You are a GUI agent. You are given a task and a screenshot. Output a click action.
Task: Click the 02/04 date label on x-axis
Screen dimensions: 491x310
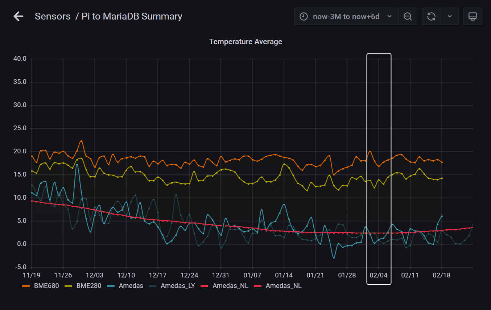[379, 275]
